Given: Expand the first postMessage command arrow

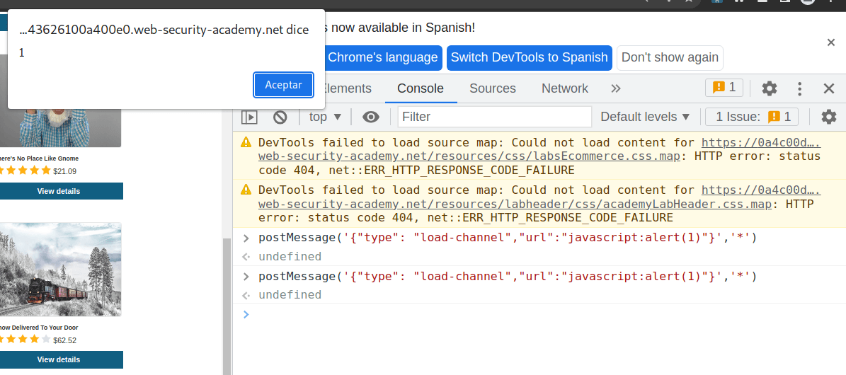Looking at the screenshot, I should point(246,238).
